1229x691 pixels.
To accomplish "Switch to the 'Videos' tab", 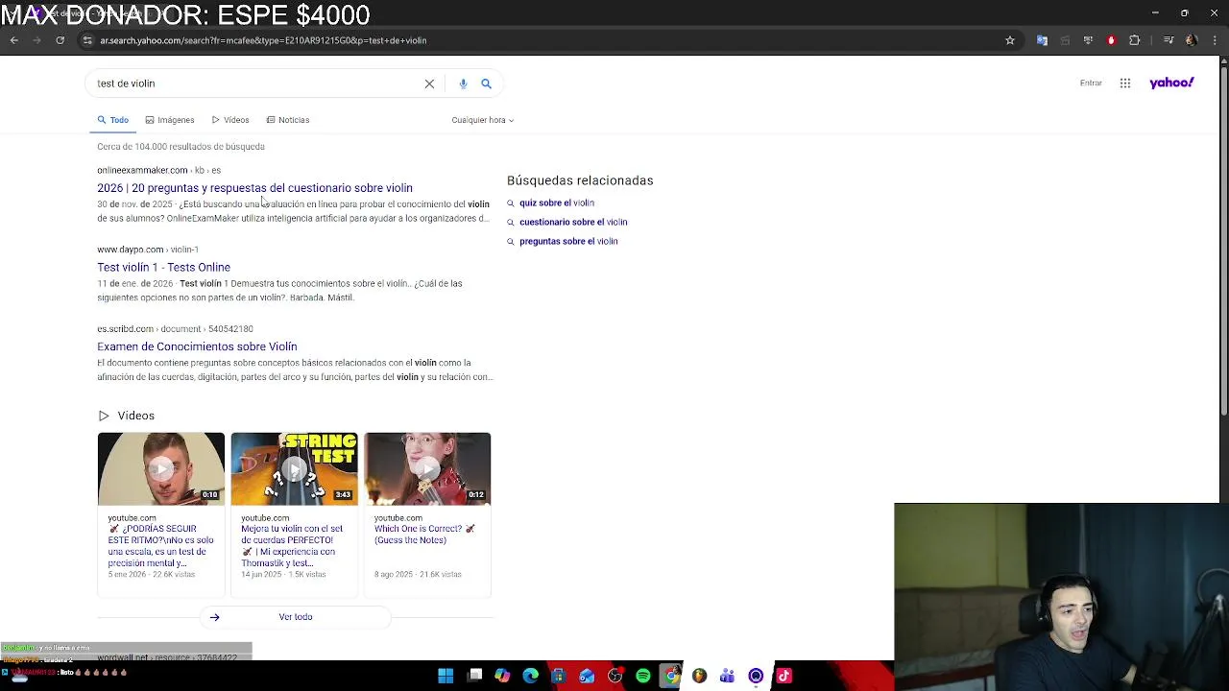I will tap(230, 120).
